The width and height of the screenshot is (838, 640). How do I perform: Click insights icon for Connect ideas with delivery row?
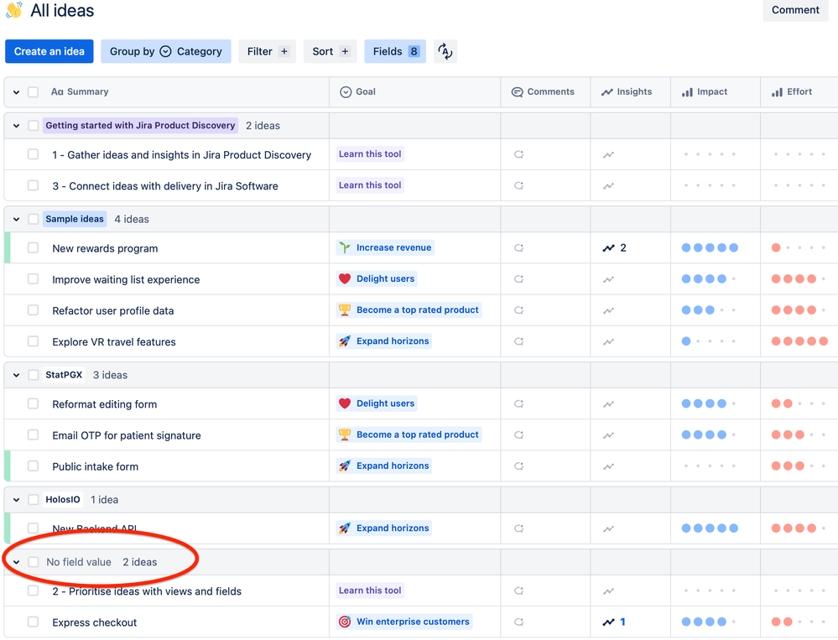pyautogui.click(x=608, y=186)
